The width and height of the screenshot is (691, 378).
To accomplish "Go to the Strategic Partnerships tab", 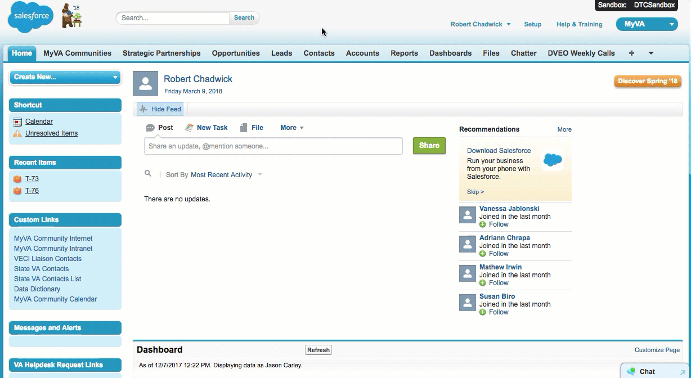I will tap(161, 53).
